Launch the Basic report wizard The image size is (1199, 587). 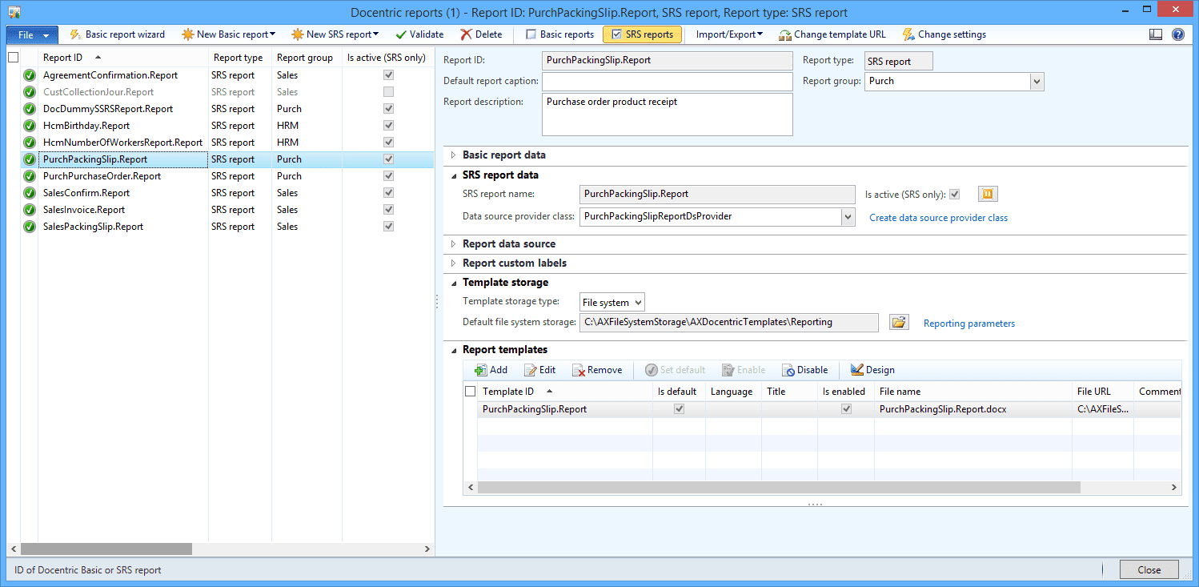(x=118, y=34)
